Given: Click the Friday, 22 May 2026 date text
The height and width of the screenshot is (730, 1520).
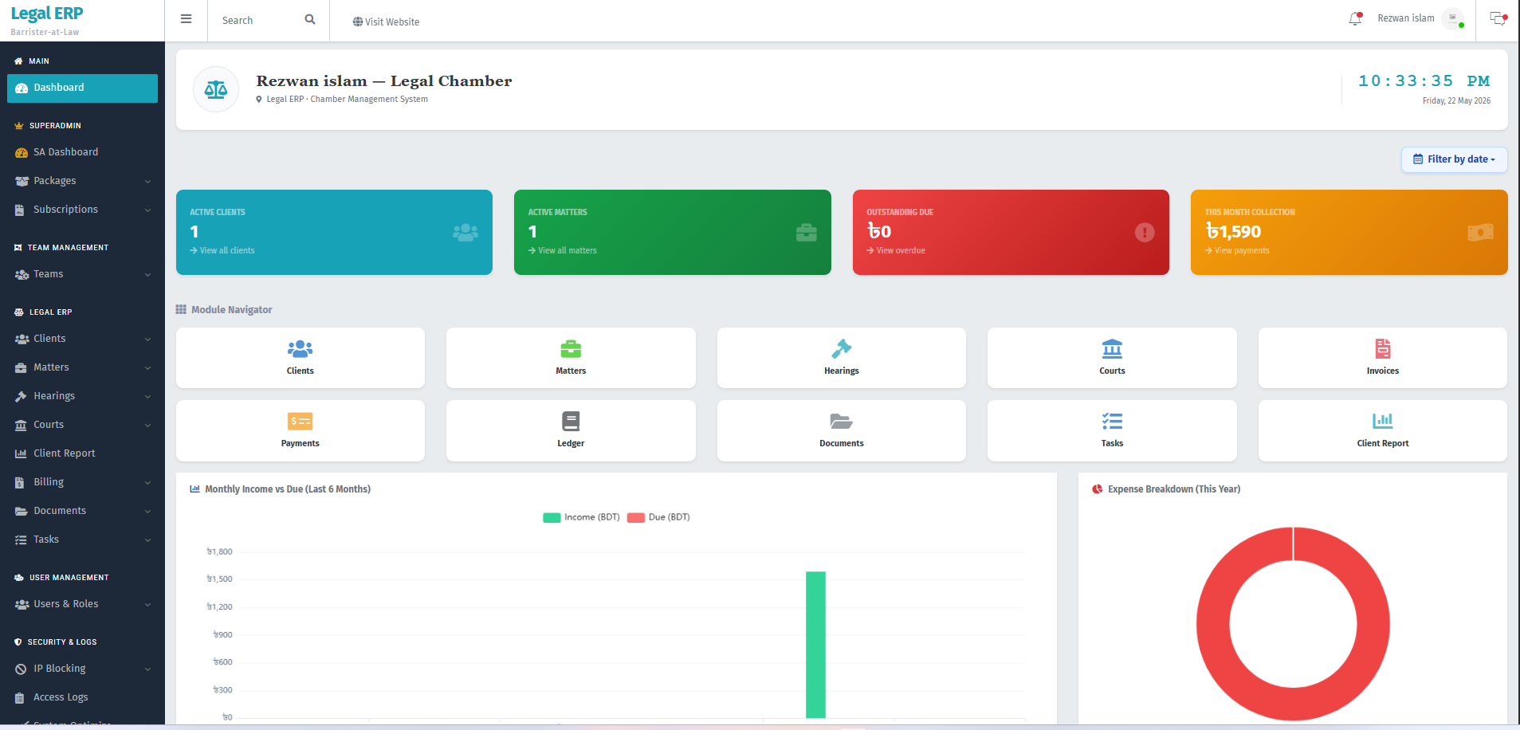Looking at the screenshot, I should coord(1456,100).
